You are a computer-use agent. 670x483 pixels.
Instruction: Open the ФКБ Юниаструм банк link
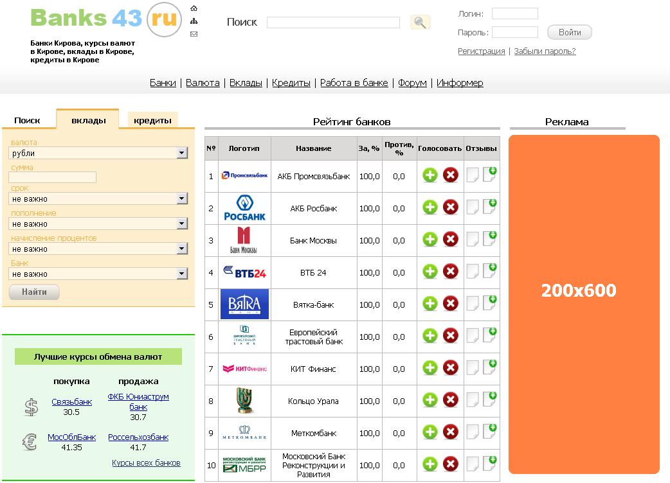click(x=138, y=401)
